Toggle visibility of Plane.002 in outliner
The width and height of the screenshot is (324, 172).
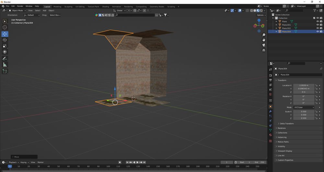tap(318, 28)
